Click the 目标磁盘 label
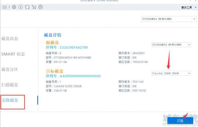198x127 pixels. coord(54,71)
